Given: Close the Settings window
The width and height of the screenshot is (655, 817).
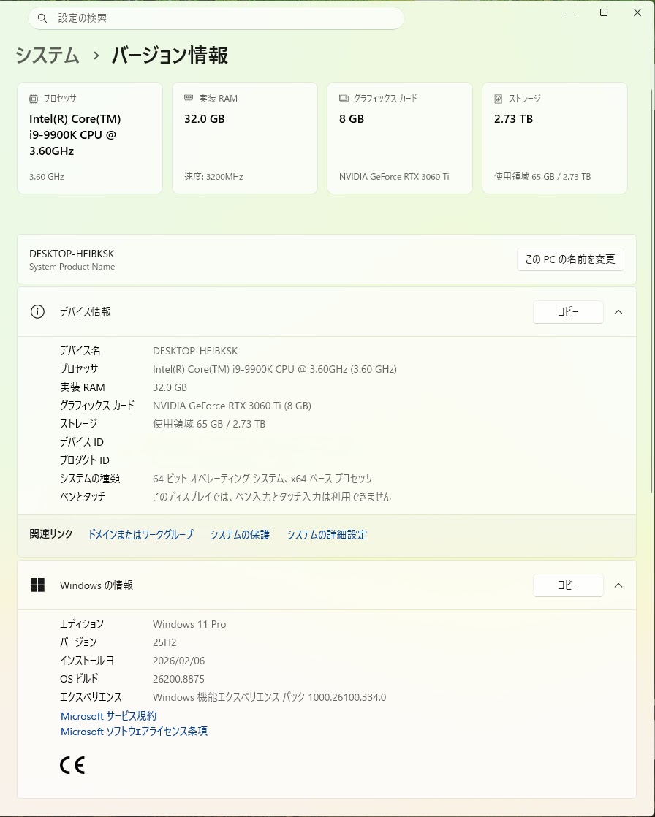Looking at the screenshot, I should pyautogui.click(x=637, y=12).
